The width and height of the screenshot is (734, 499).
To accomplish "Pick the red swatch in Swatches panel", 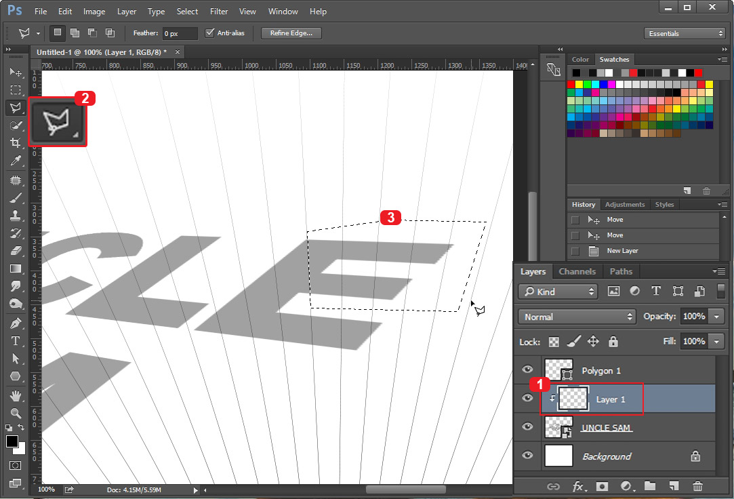I will click(572, 83).
